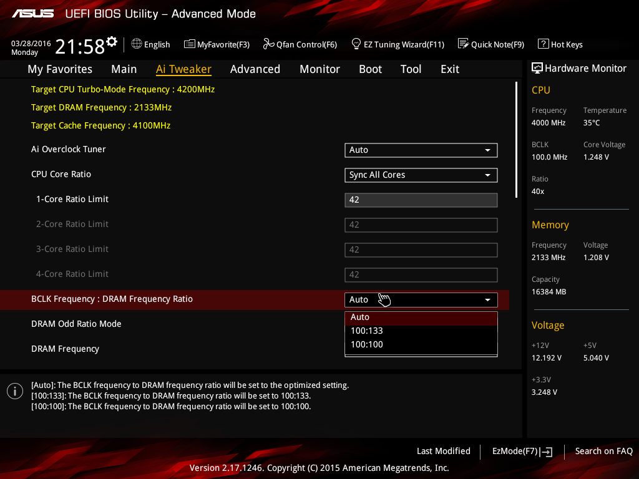Click the settings list scrollbar

point(516,140)
